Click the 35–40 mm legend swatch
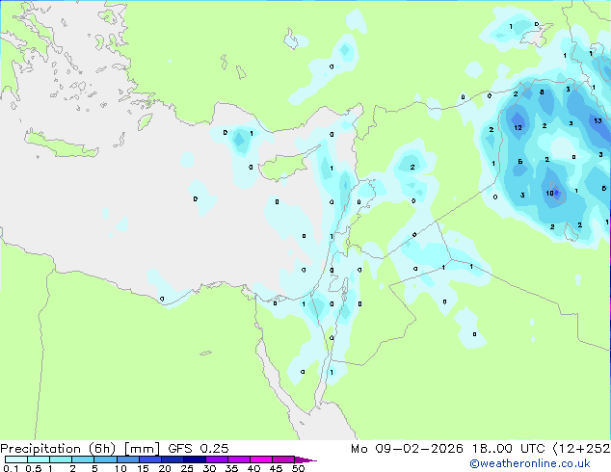 pyautogui.click(x=239, y=459)
